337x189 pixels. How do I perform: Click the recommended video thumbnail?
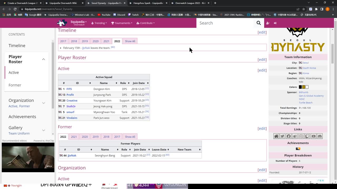[28, 157]
